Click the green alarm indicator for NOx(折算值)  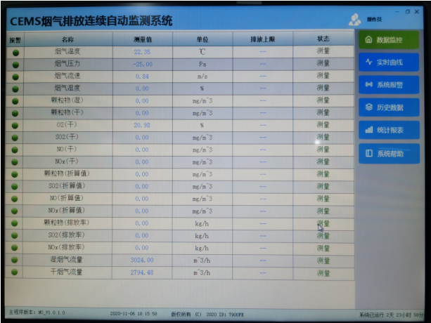tap(15, 211)
